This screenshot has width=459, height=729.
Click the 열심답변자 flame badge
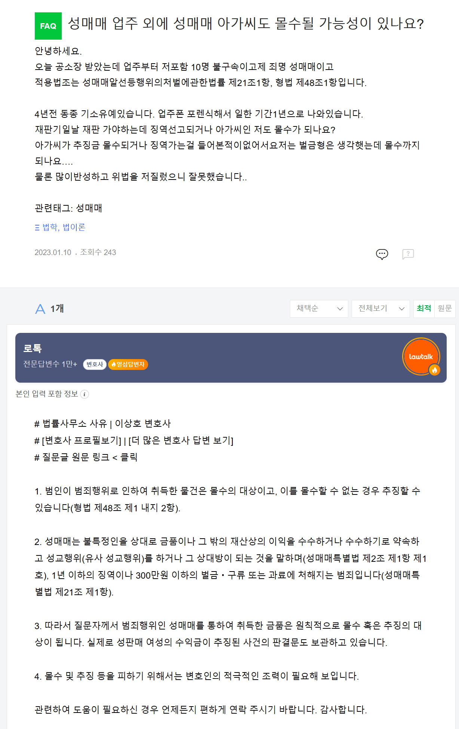click(128, 364)
